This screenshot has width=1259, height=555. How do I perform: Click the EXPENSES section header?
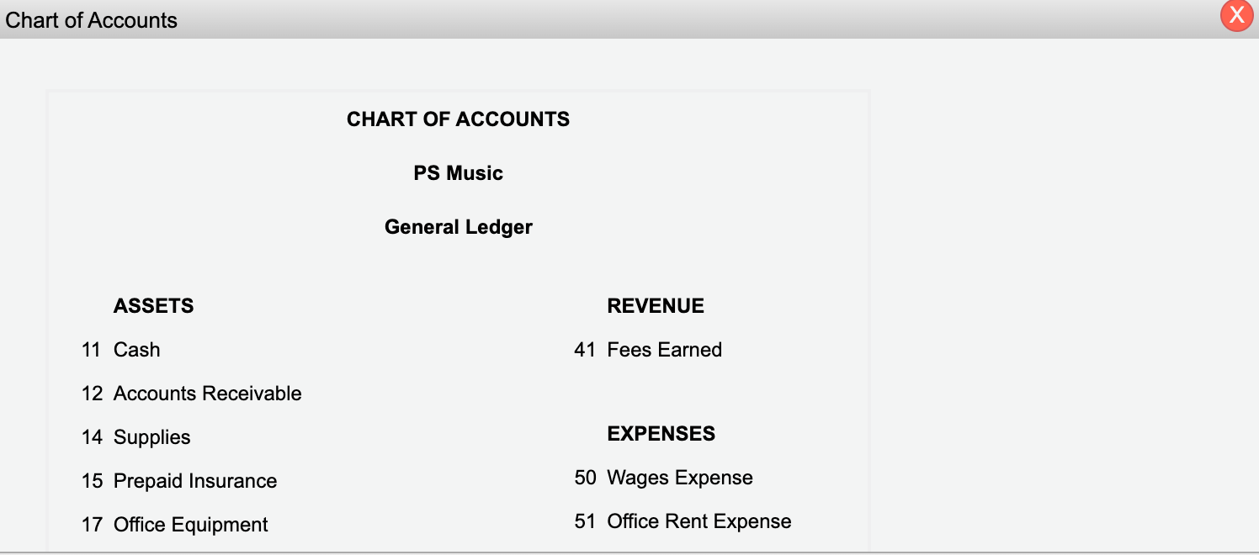pyautogui.click(x=661, y=434)
